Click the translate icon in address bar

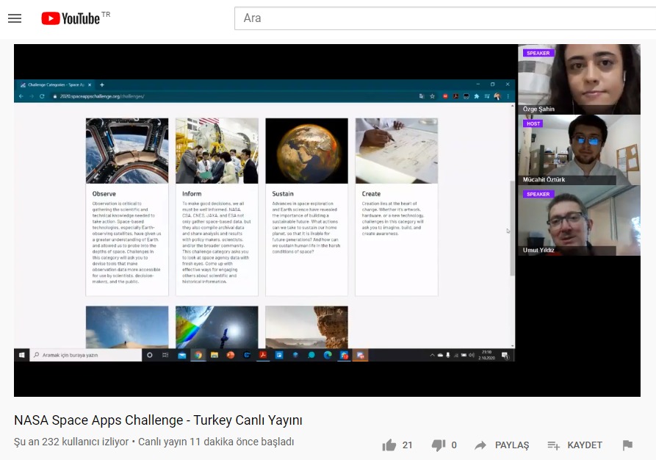click(422, 96)
